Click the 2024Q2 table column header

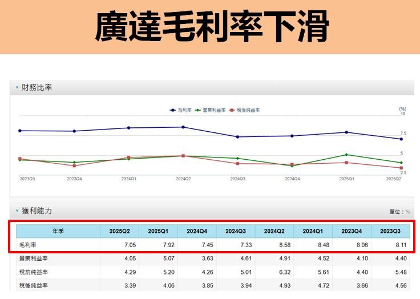pyautogui.click(x=274, y=231)
